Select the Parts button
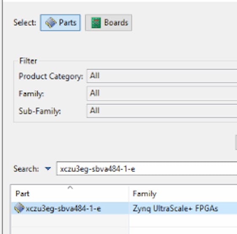237x234 pixels. click(60, 23)
